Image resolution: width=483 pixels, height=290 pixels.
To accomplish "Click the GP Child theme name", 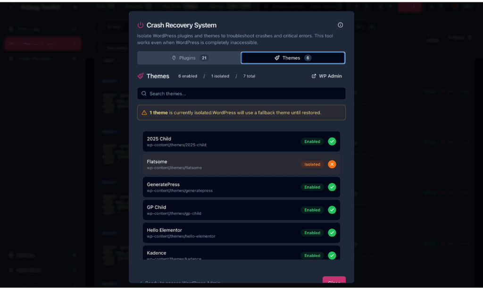I will point(156,207).
